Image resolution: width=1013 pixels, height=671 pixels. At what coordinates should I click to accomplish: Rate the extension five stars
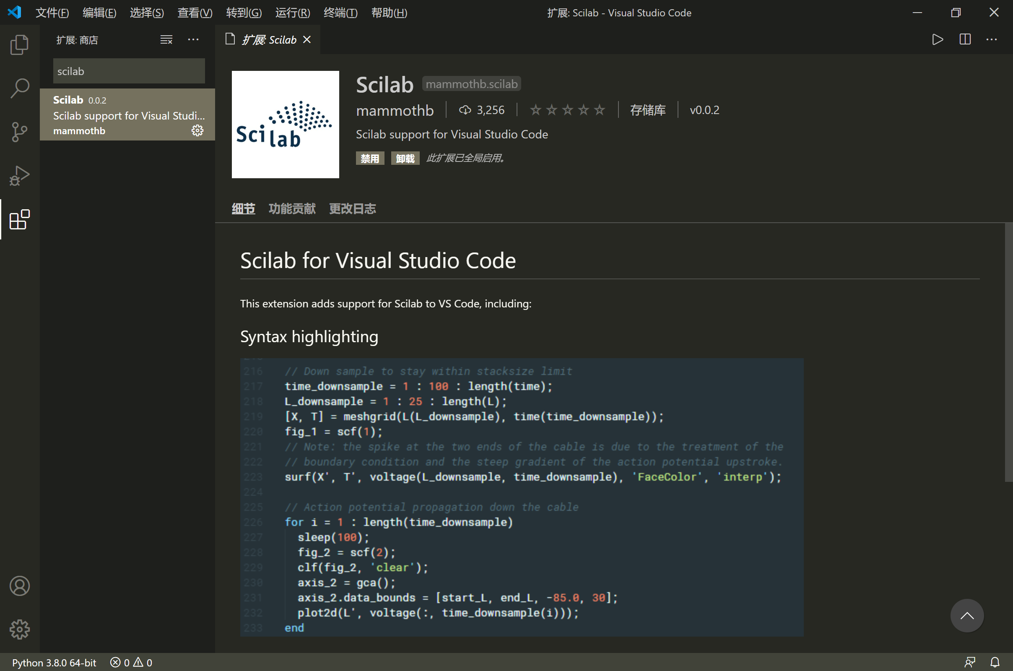[x=599, y=110]
